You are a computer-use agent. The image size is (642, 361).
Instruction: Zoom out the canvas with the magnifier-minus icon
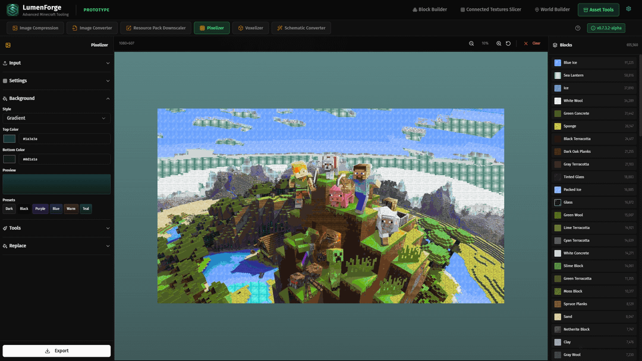[x=471, y=43]
